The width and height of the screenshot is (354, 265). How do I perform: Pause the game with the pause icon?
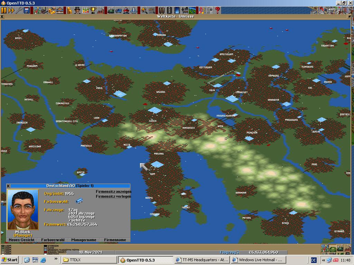(4, 10)
